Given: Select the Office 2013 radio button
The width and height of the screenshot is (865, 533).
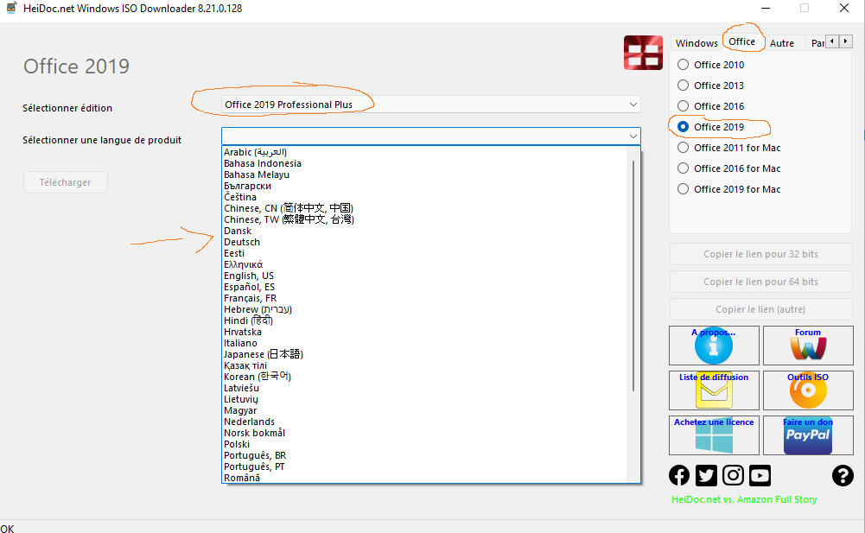Looking at the screenshot, I should tap(683, 86).
